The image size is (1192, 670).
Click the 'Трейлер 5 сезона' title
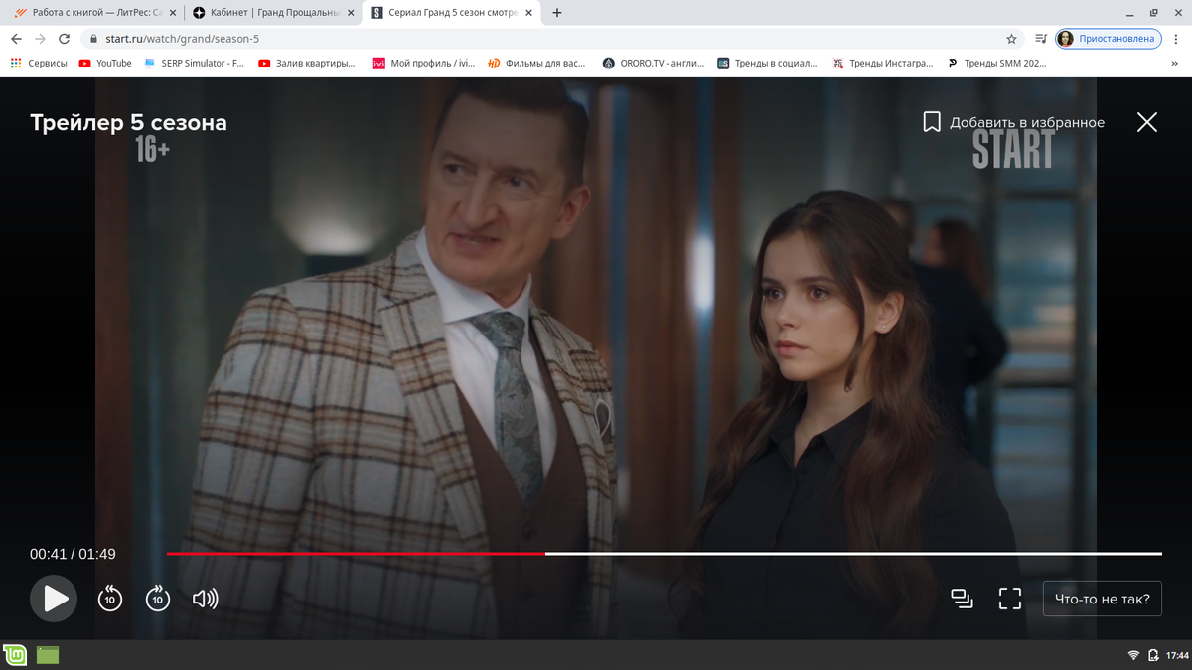click(x=128, y=123)
